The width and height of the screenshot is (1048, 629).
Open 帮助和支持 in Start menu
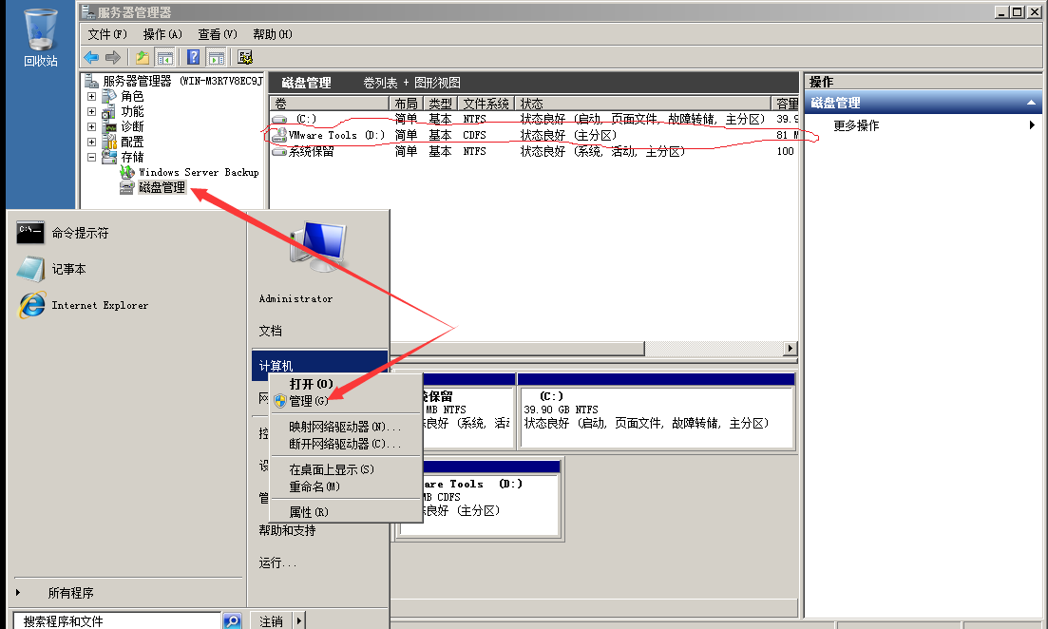[x=287, y=530]
